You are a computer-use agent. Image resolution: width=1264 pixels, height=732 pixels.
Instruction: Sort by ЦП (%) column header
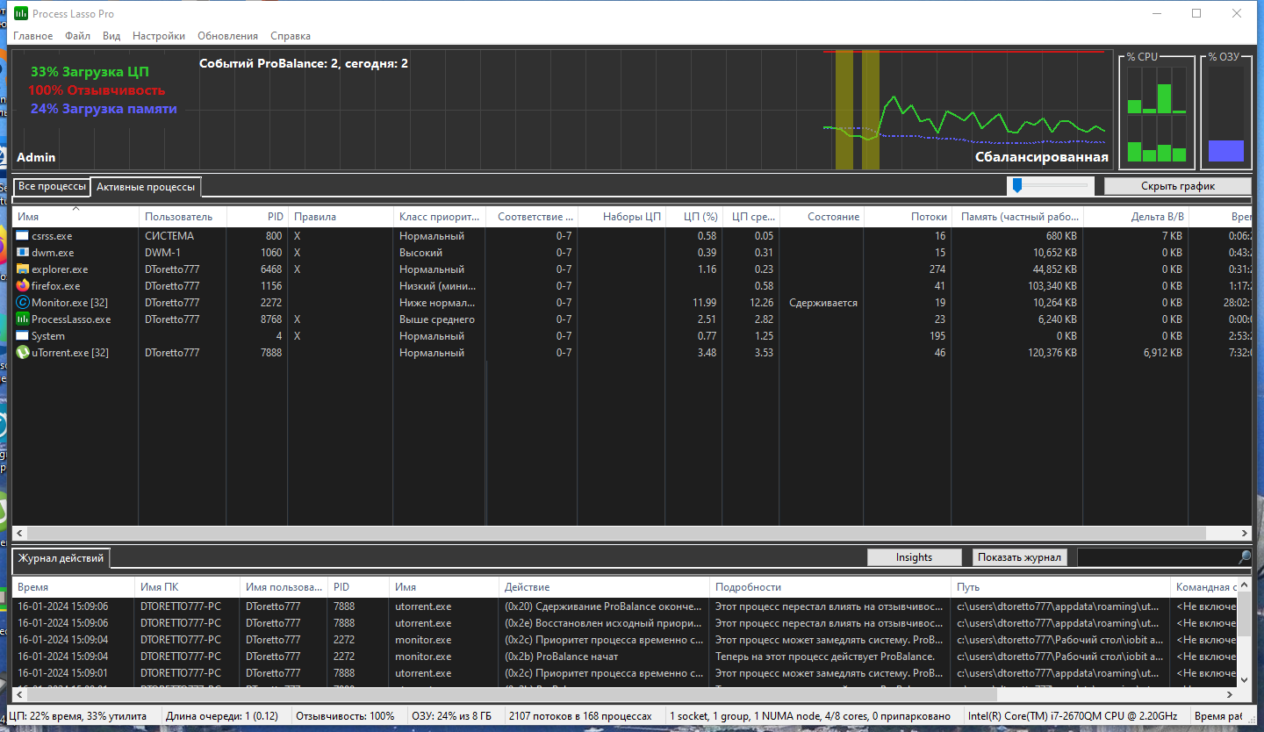pyautogui.click(x=693, y=216)
